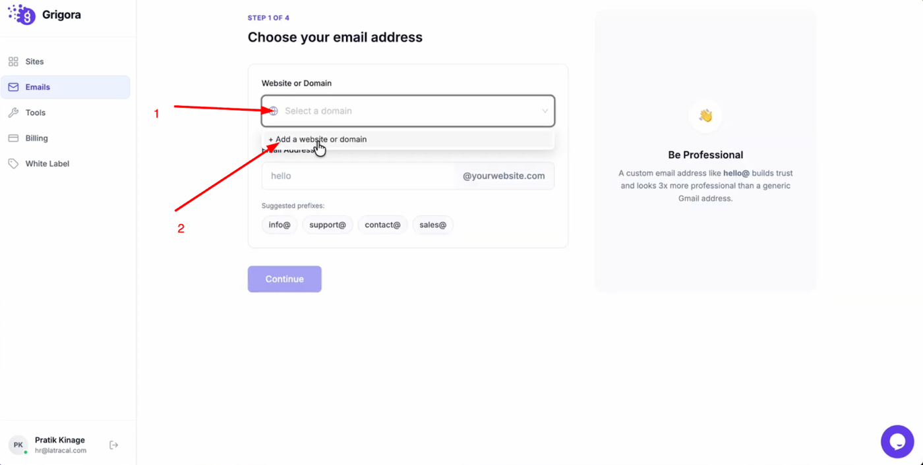This screenshot has width=923, height=465.
Task: Click the hello email address input field
Action: click(x=358, y=176)
